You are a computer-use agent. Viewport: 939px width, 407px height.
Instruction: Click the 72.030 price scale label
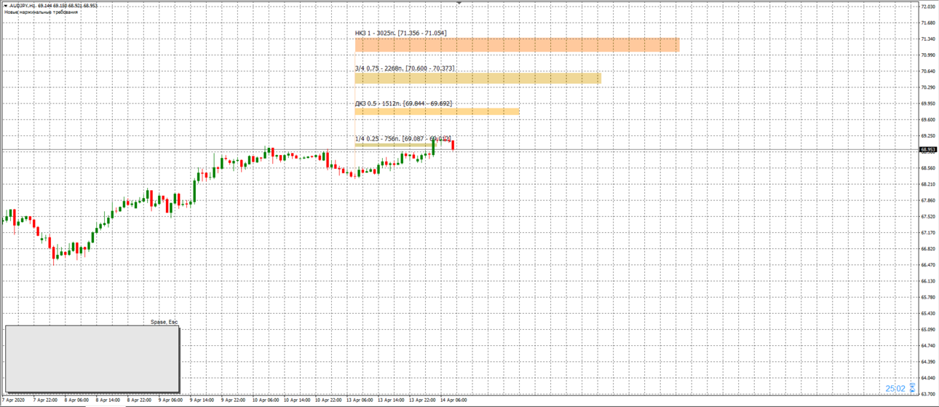[928, 7]
